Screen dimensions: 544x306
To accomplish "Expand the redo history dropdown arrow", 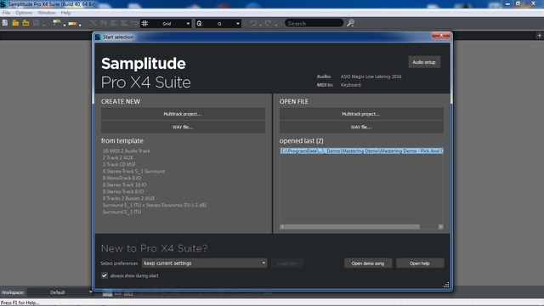I will (x=275, y=25).
